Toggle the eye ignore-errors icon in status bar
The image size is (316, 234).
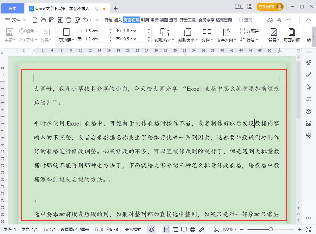pyautogui.click(x=151, y=229)
